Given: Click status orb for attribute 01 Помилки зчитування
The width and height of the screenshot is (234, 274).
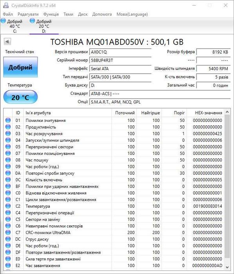Looking at the screenshot, I should 8,120.
